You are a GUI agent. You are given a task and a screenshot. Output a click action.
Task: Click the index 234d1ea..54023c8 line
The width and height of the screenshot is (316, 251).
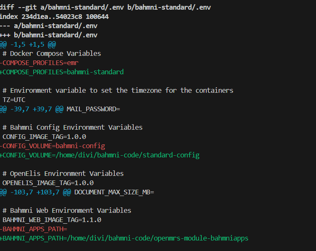pyautogui.click(x=54, y=16)
